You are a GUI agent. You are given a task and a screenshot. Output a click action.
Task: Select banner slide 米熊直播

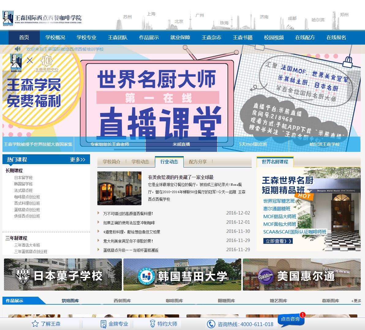pos(181,144)
